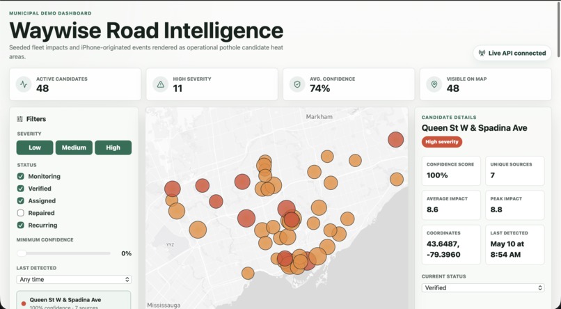Click the Candidate Details heading text
Screen dimensions: 561x309
coord(449,118)
